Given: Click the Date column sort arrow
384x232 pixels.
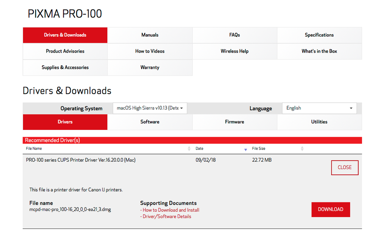Looking at the screenshot, I should [x=245, y=149].
